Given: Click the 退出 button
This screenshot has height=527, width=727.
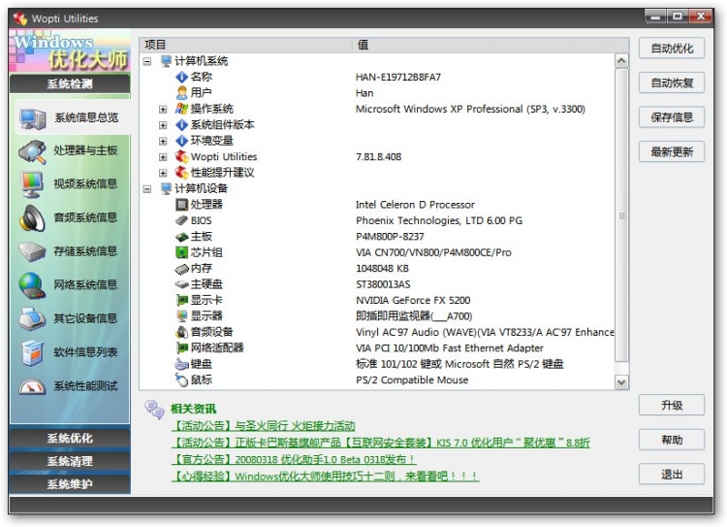Looking at the screenshot, I should (x=672, y=474).
